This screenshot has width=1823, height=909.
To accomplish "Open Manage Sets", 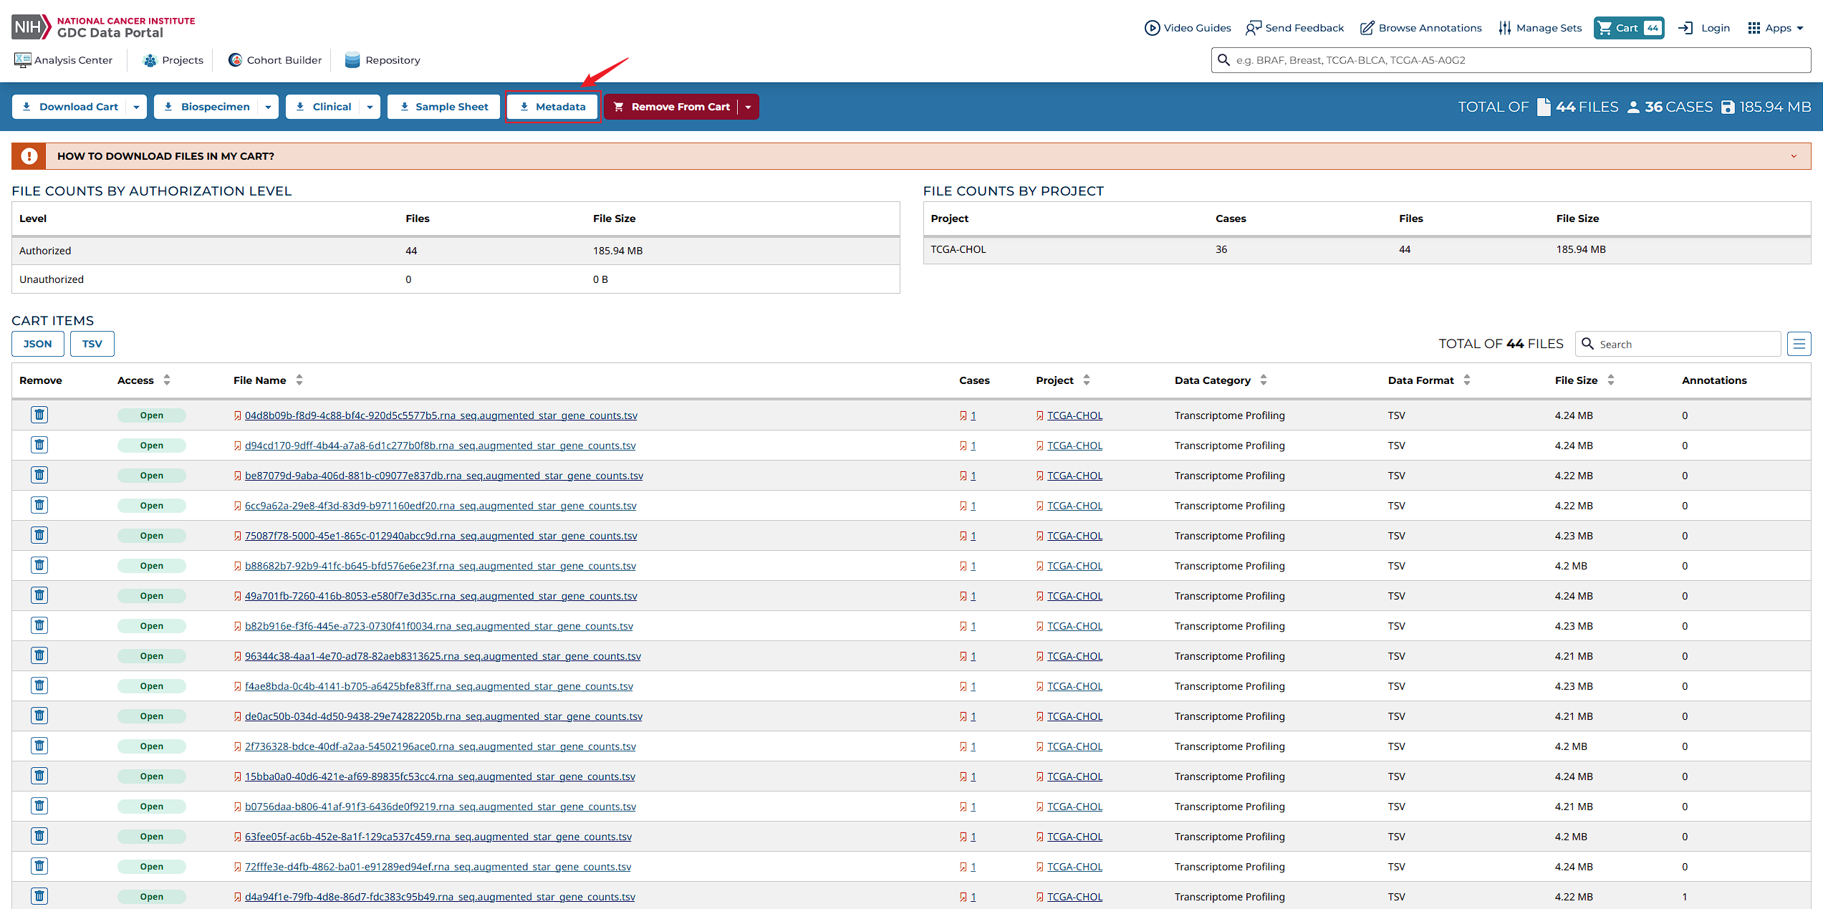I will 1540,28.
